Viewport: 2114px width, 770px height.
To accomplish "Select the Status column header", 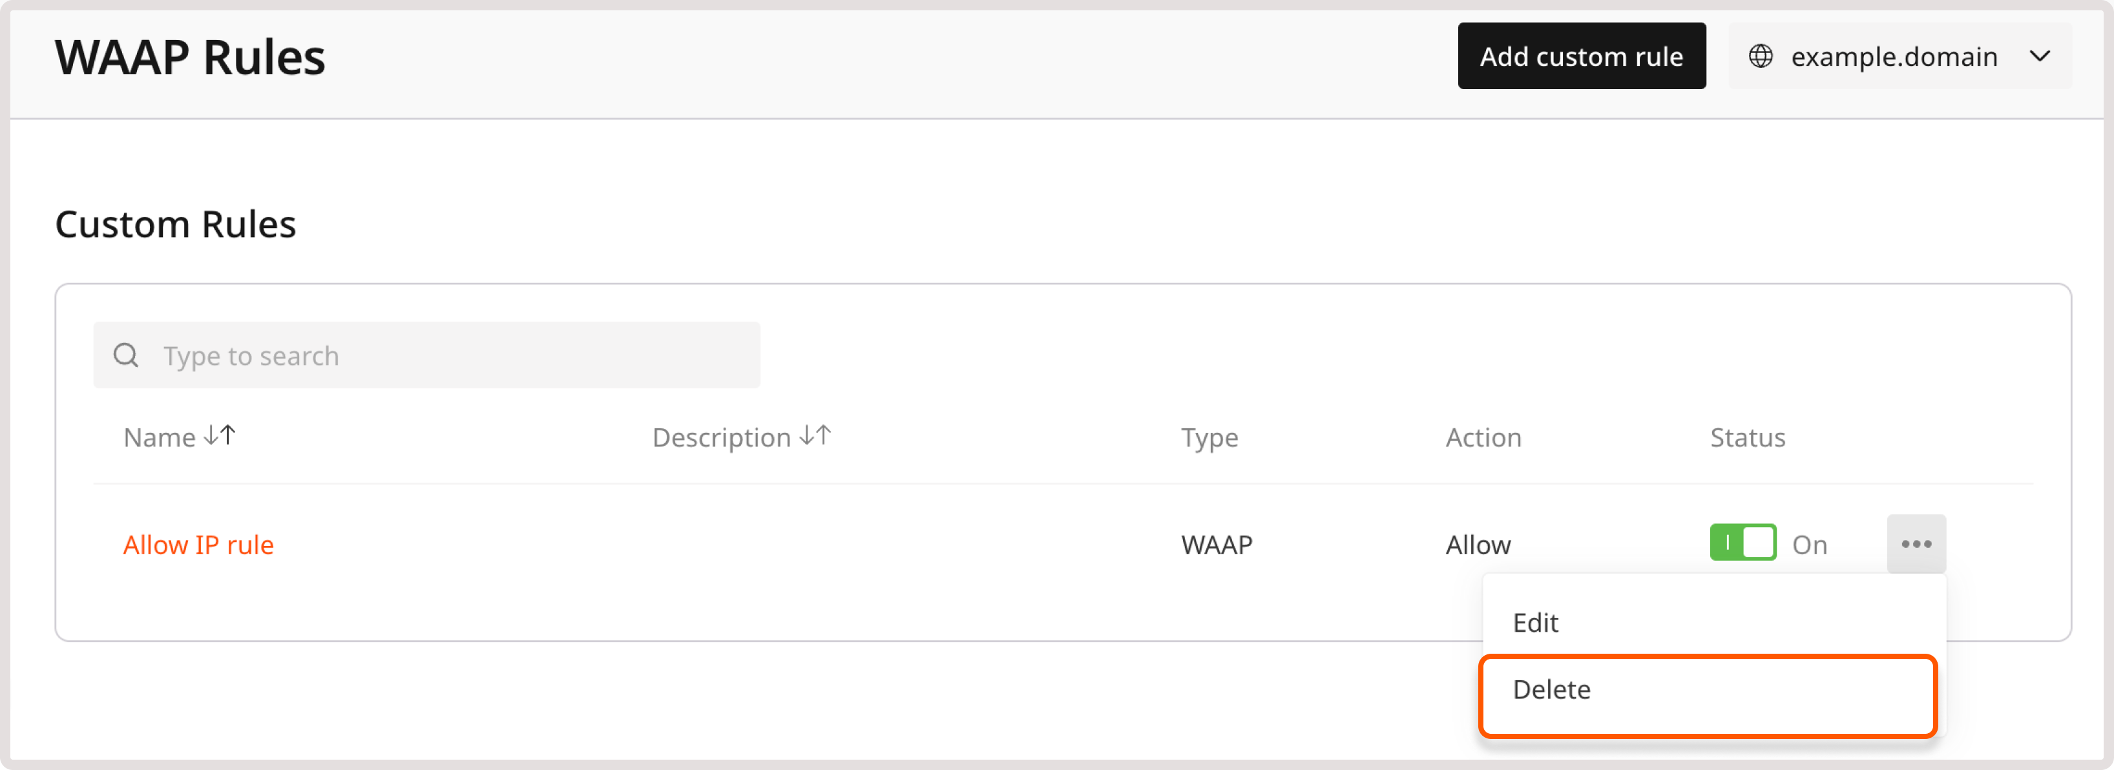I will pyautogui.click(x=1747, y=437).
